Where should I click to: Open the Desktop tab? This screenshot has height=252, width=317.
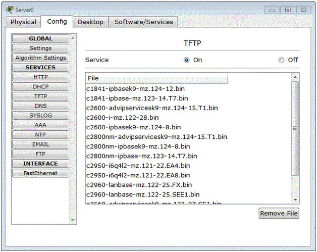[90, 22]
